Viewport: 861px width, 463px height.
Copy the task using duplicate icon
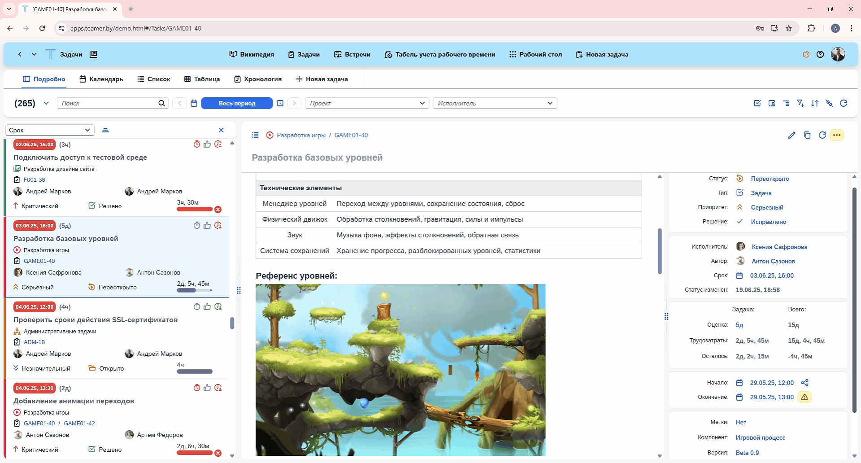pos(807,135)
